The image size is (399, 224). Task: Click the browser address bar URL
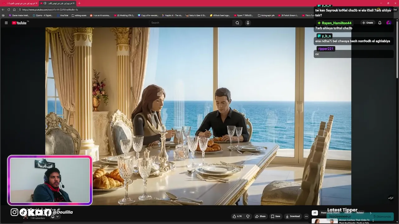click(50, 10)
